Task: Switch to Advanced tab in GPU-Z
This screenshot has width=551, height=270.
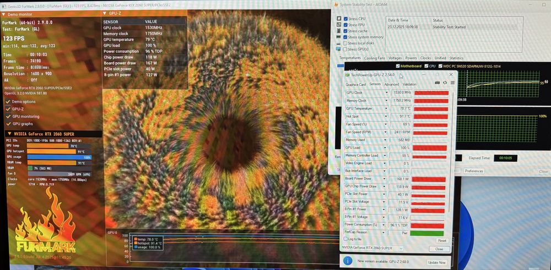Action: coord(391,85)
